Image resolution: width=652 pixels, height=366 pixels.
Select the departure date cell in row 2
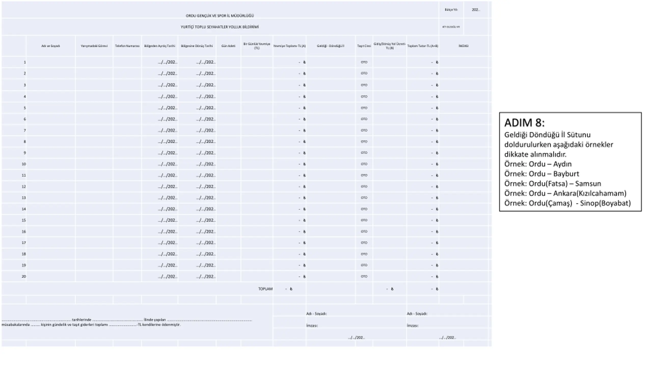tap(160, 73)
